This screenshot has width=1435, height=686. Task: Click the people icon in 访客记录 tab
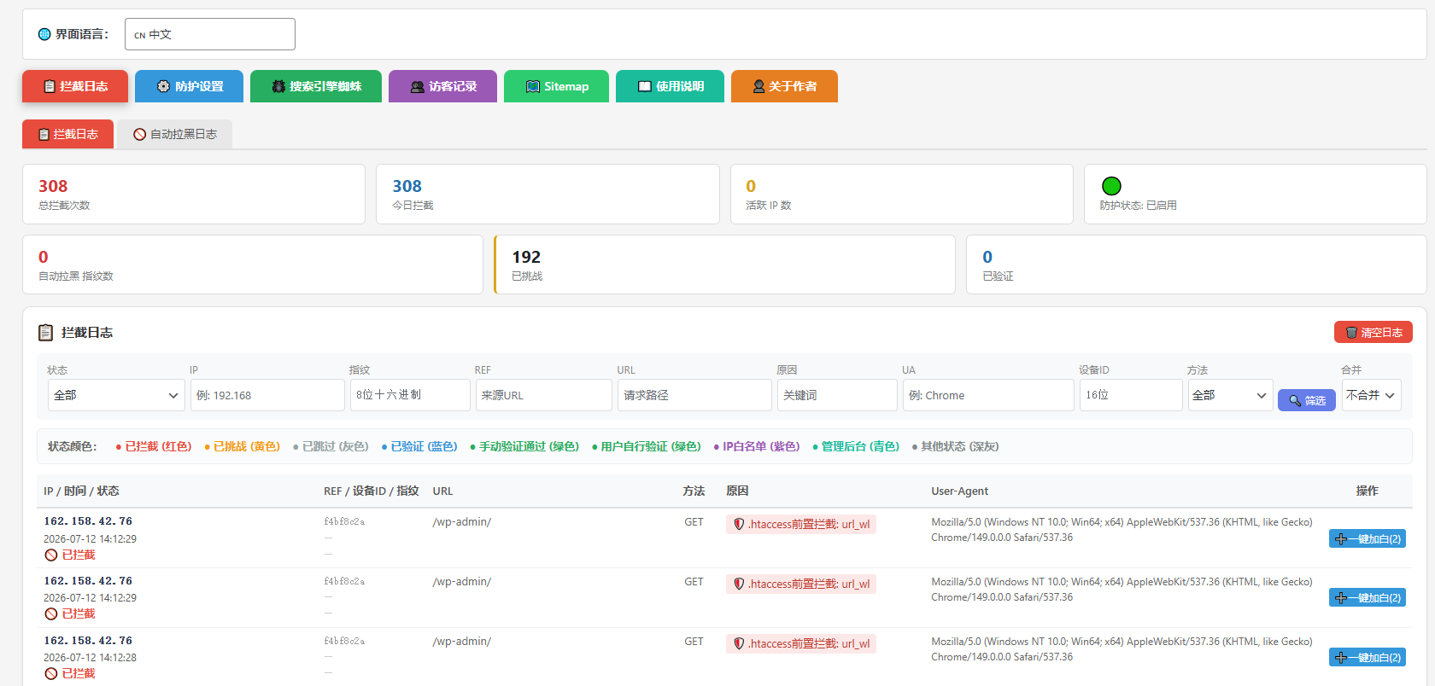[418, 86]
